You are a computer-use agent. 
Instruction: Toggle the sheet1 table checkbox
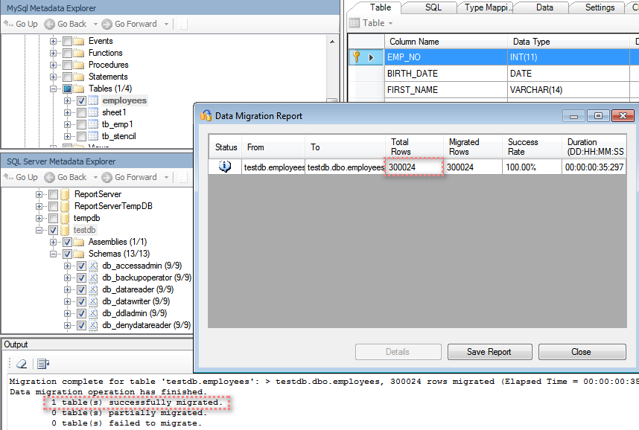click(x=82, y=112)
